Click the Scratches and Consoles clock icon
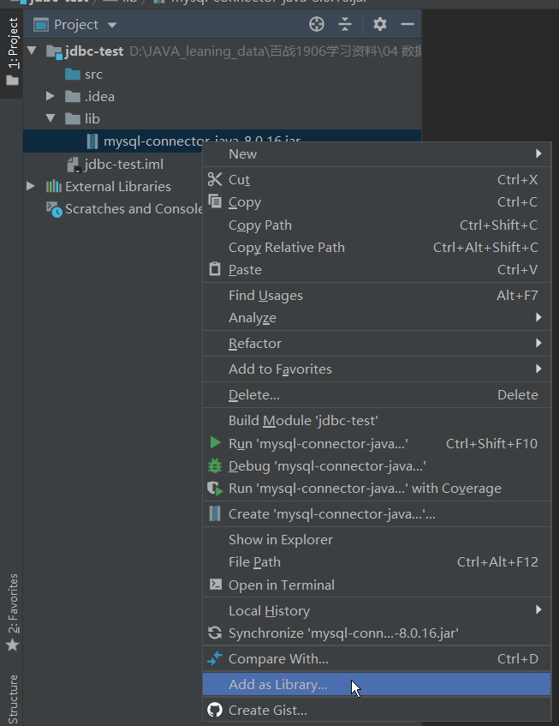This screenshot has width=559, height=726. click(54, 209)
